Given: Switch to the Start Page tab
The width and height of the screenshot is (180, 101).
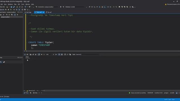Looking at the screenshot, I should coord(28,12).
